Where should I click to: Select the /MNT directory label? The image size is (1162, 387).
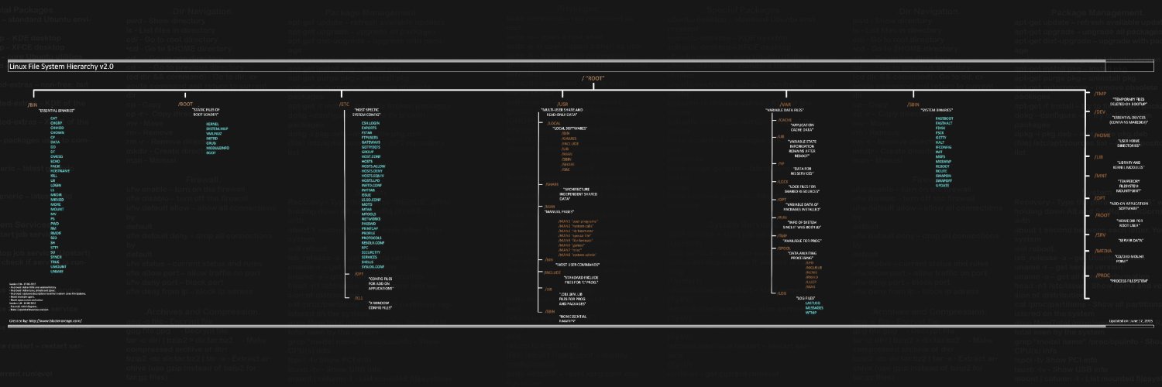pyautogui.click(x=1100, y=176)
